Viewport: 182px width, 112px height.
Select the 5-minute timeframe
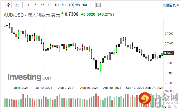[x=35, y=5]
